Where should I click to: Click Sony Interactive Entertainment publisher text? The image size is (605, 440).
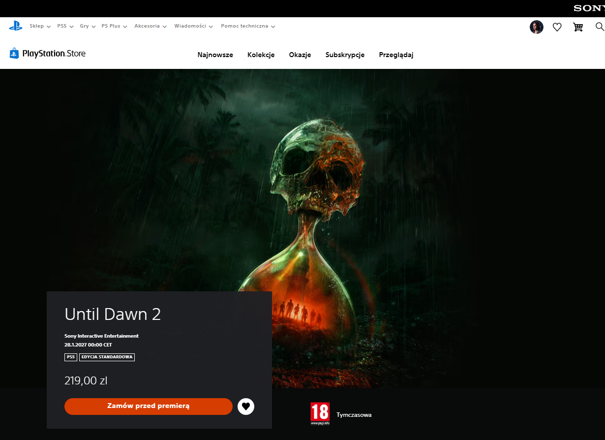tap(101, 336)
